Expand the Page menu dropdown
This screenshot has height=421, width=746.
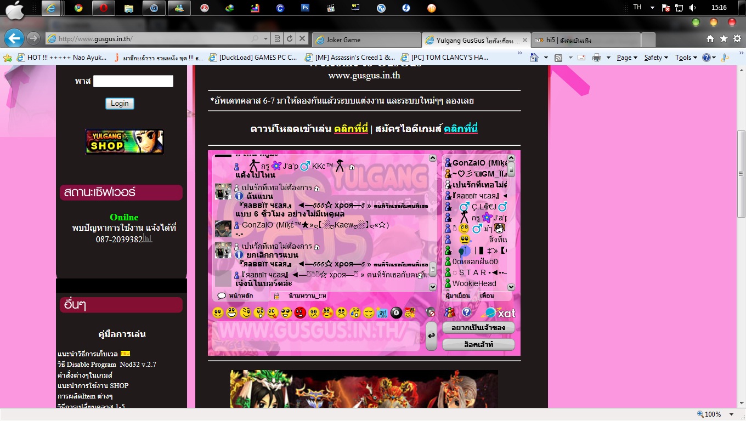pyautogui.click(x=626, y=58)
